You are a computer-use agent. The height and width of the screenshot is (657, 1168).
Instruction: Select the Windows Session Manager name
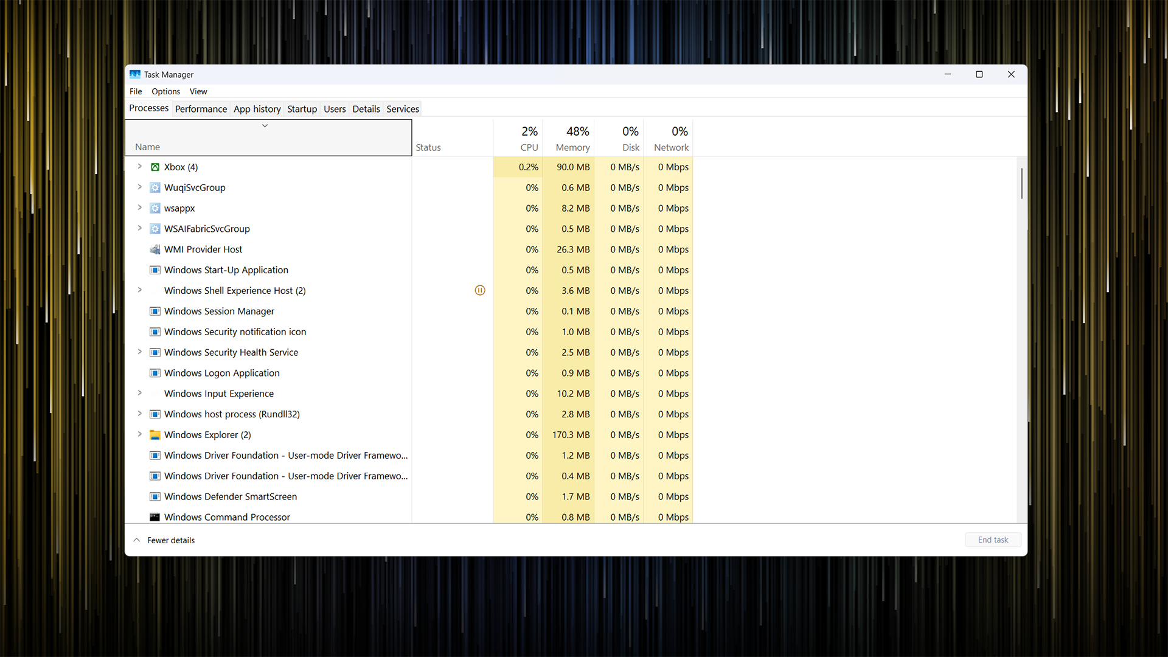[219, 311]
